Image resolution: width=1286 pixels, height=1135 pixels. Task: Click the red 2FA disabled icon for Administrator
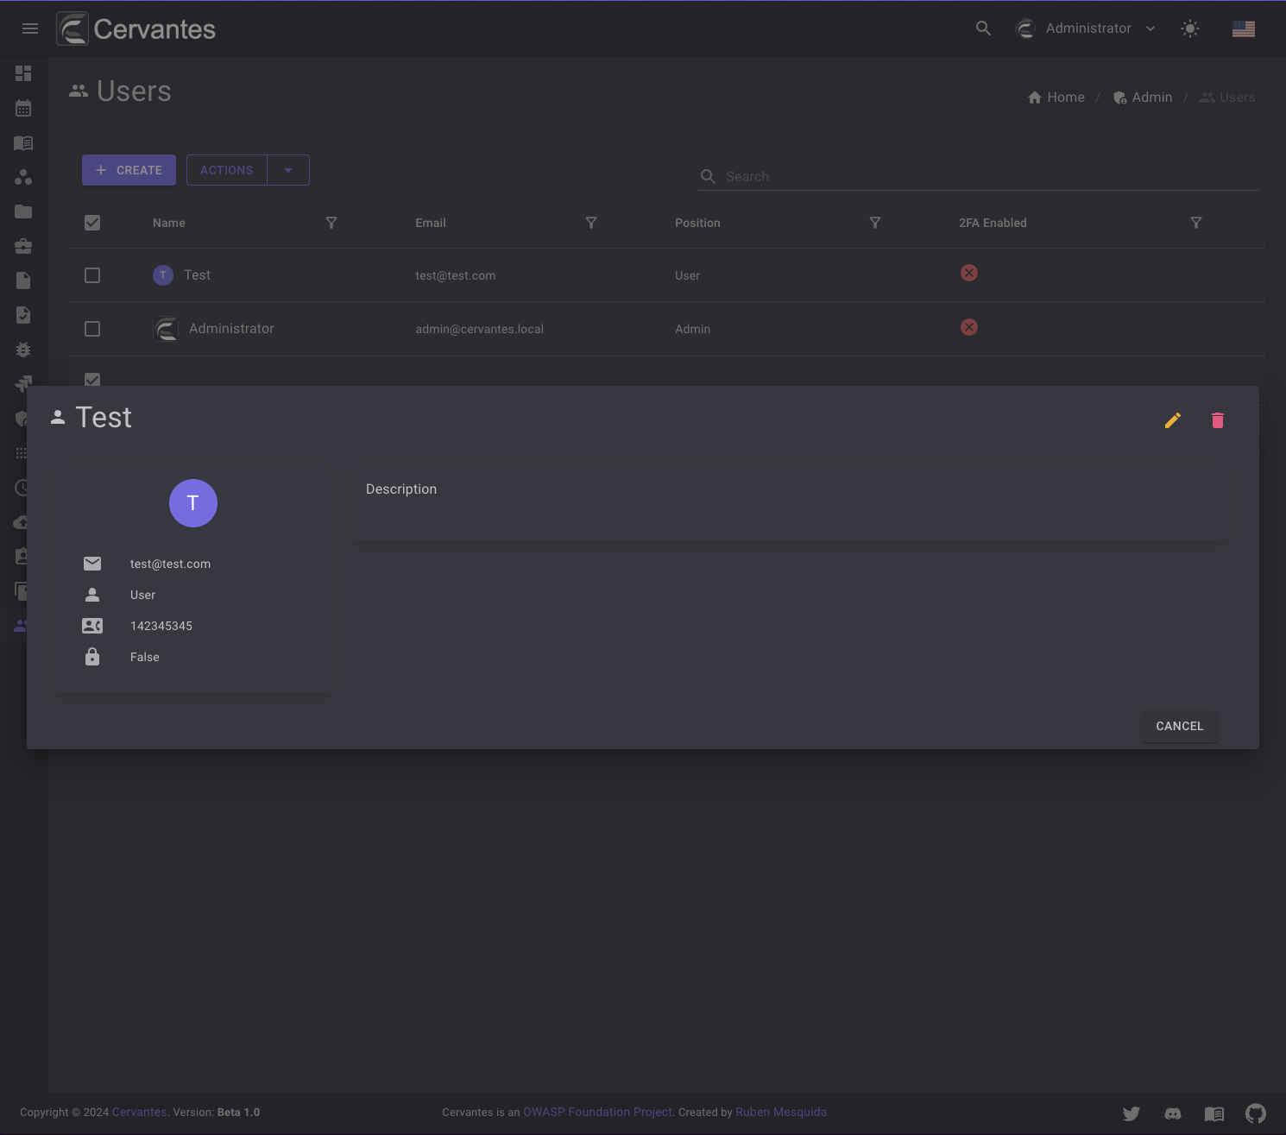(x=969, y=327)
